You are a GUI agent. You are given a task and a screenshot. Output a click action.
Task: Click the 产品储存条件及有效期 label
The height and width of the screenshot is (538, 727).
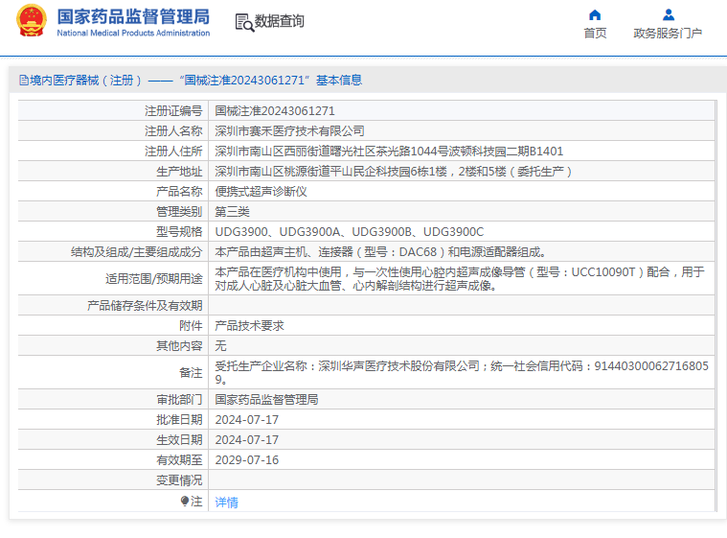click(x=145, y=305)
